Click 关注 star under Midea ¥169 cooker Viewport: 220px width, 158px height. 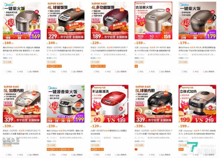pyautogui.click(x=20, y=72)
